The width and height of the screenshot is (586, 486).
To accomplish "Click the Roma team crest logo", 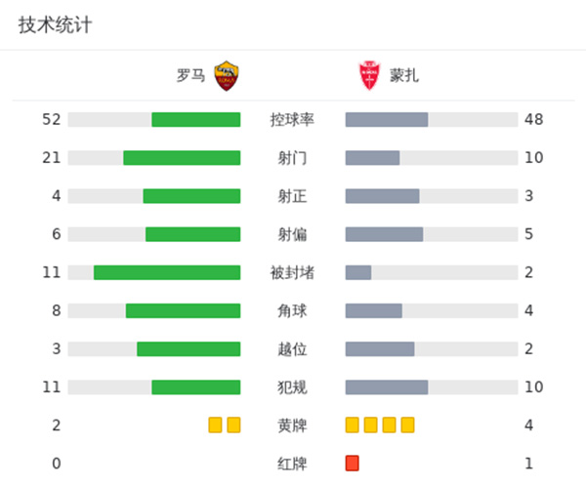I will coord(226,75).
